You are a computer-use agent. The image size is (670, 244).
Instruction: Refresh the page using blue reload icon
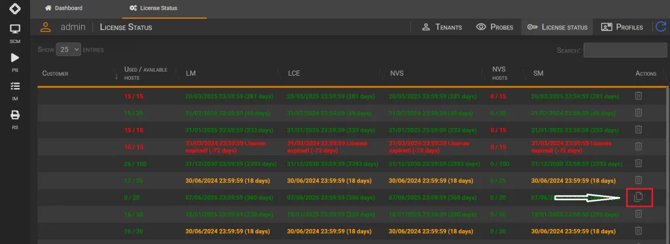pyautogui.click(x=661, y=27)
